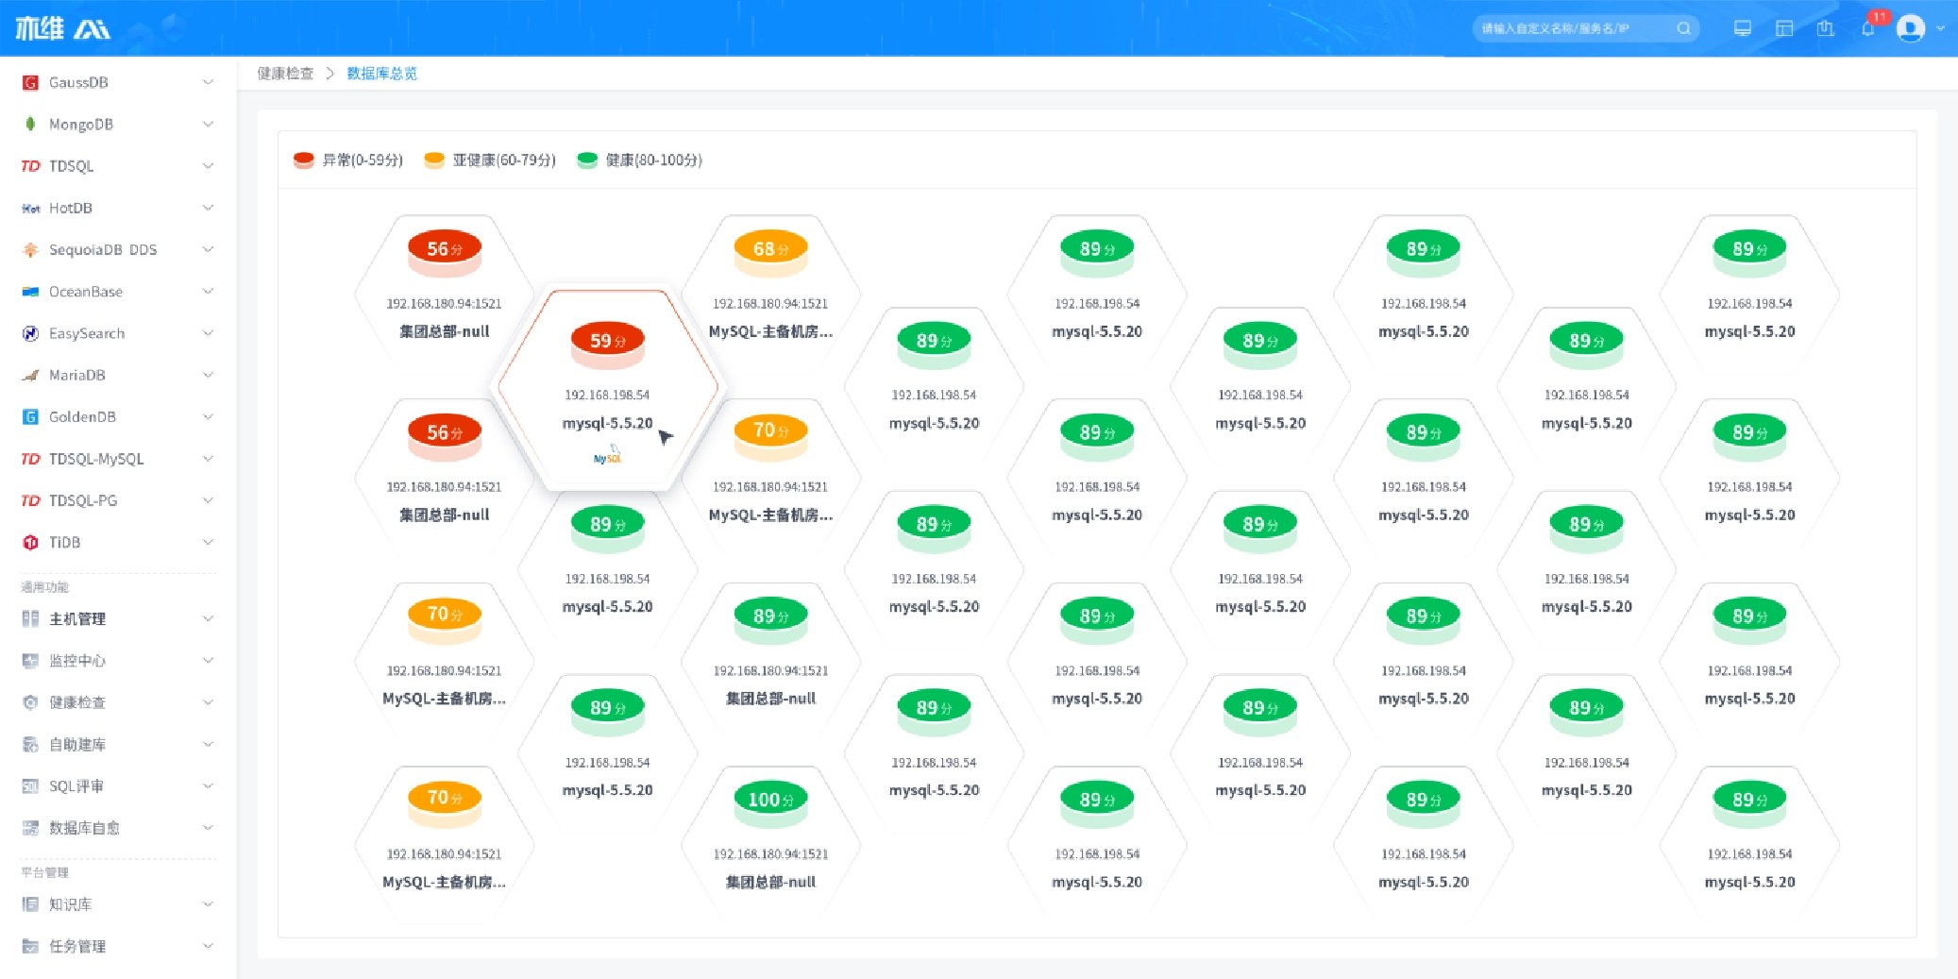Click the SequoiaDB DDS tree icon

(x=30, y=250)
